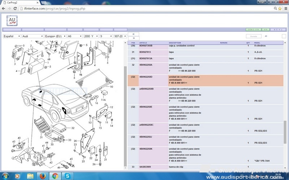The width and height of the screenshot is (289, 180).
Task: Click the DEMO-VIN button
Action: click(x=254, y=30)
